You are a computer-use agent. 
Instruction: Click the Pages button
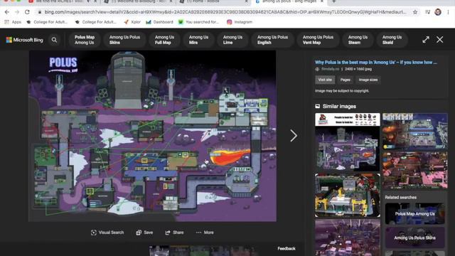(345, 80)
